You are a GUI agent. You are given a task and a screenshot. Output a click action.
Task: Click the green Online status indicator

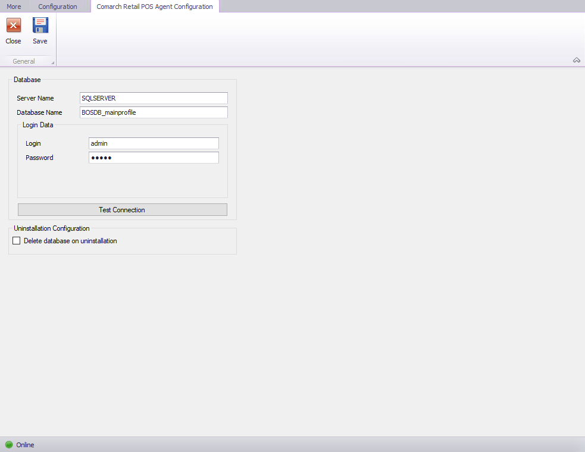9,444
